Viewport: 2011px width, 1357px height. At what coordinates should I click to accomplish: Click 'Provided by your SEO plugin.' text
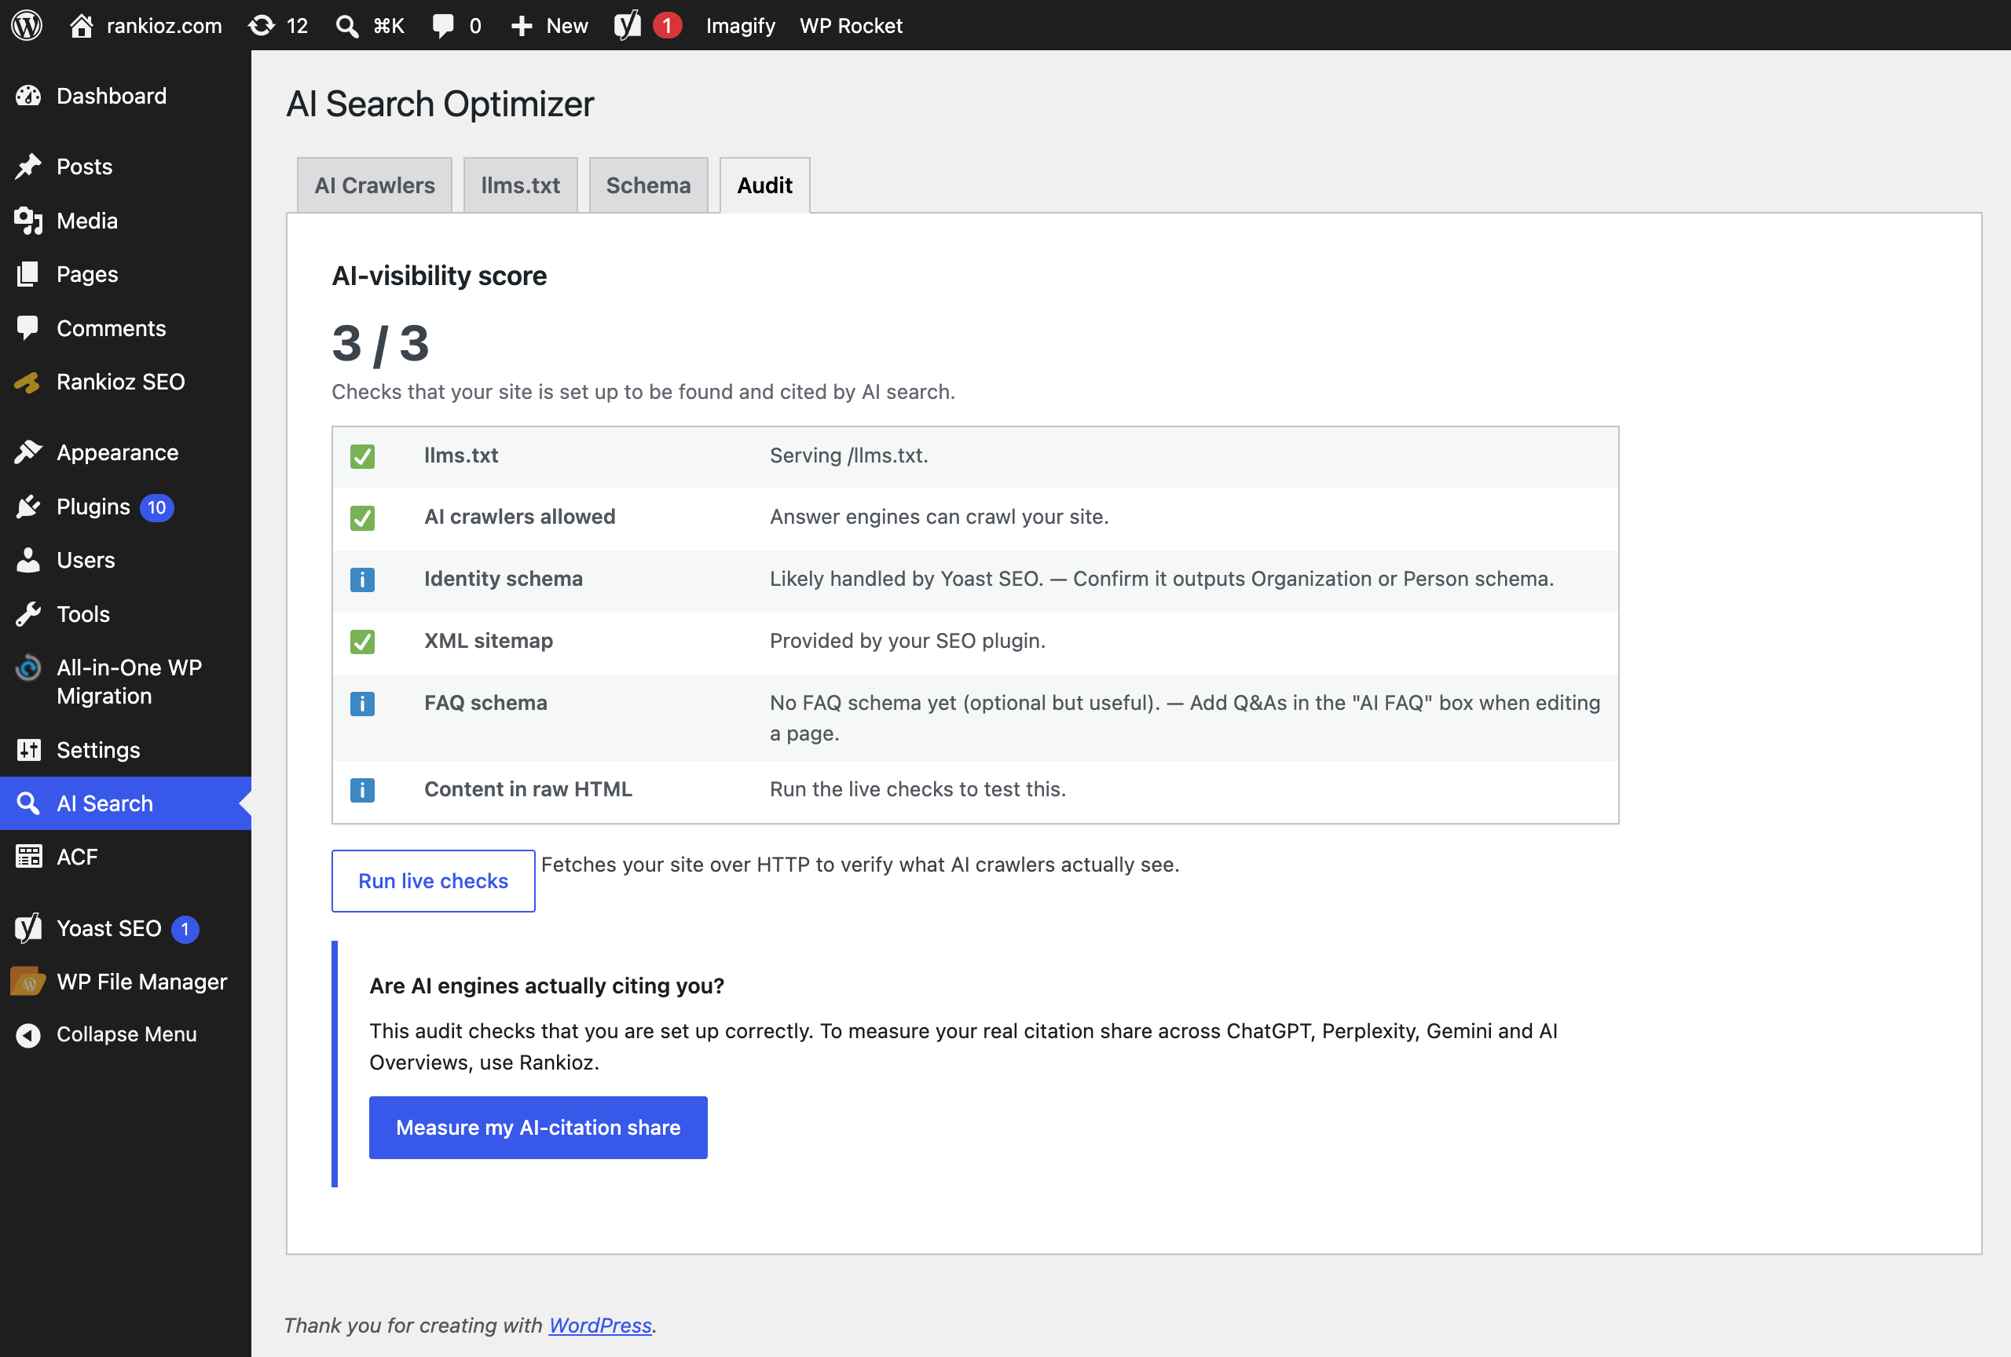click(908, 641)
